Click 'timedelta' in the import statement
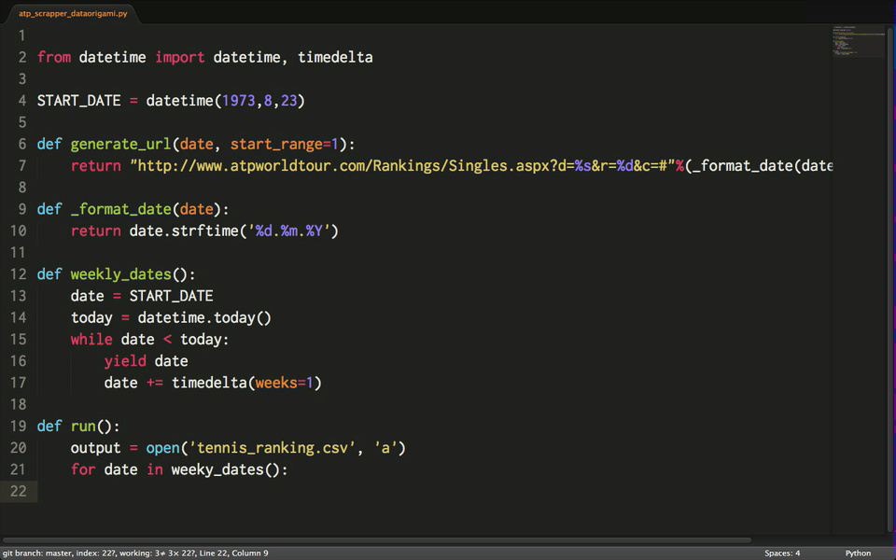 335,57
